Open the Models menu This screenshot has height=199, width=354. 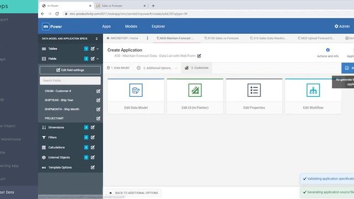point(131,27)
